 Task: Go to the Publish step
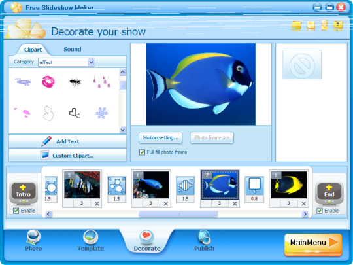pyautogui.click(x=204, y=241)
